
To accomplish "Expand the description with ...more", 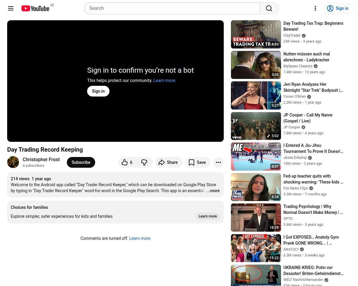I will 213,191.
